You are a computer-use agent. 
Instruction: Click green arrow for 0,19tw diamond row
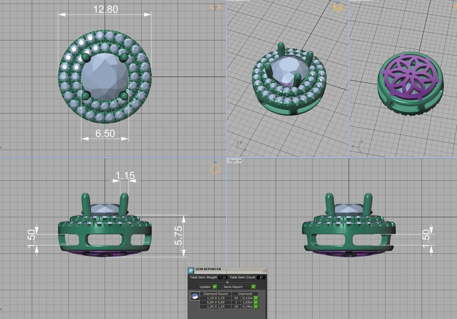click(x=256, y=307)
